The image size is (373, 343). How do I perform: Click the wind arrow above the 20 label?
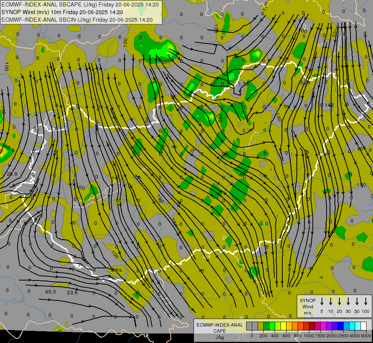click(339, 301)
